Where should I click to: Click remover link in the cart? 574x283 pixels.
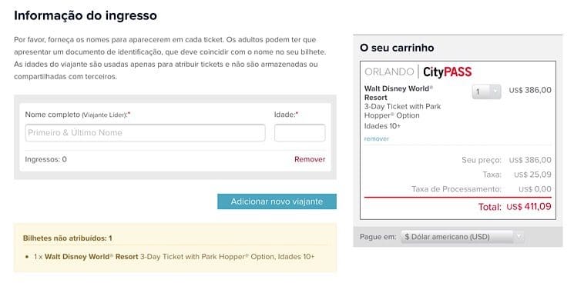376,138
